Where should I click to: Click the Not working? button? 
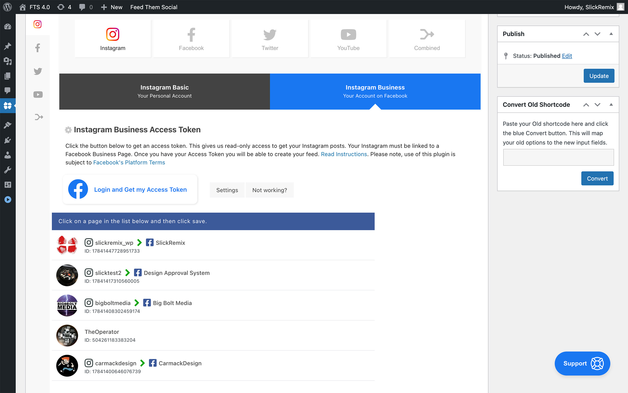(x=270, y=190)
